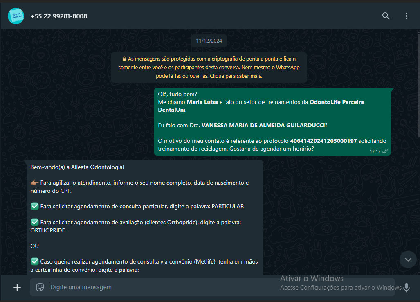Click the name VANESSA MARIA DE ALMEIDA GUILARDUCCI
420x302 pixels.
click(263, 125)
